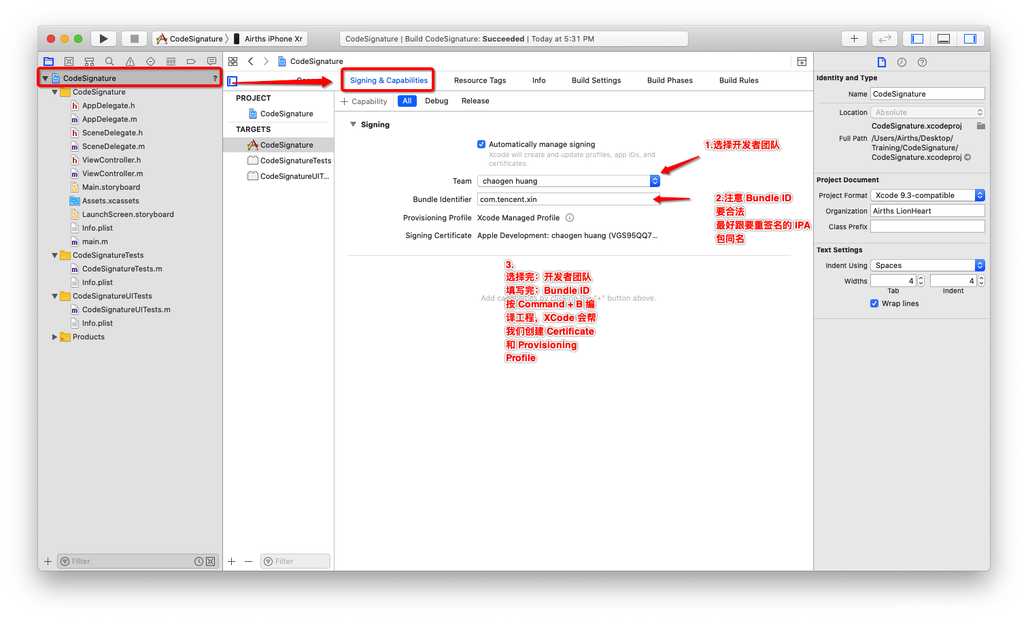Open the Debug navigator icon
The width and height of the screenshot is (1028, 621).
tap(171, 61)
